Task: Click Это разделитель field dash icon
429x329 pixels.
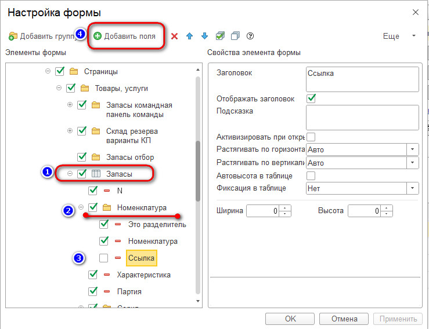Action: [118, 224]
